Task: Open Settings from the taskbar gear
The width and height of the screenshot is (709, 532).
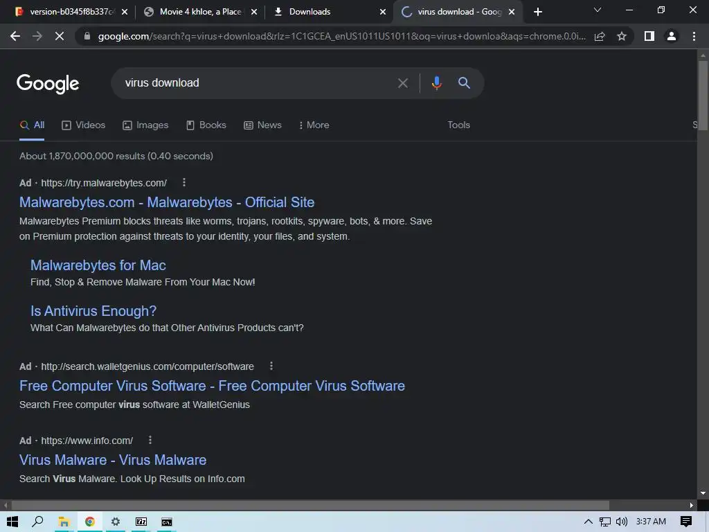Action: pos(116,522)
